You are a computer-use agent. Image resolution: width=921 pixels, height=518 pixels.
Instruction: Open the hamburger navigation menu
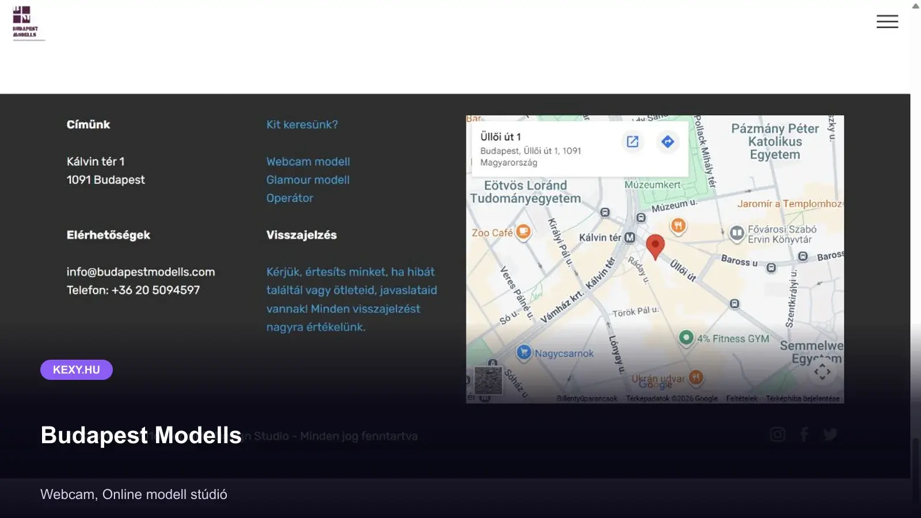pyautogui.click(x=887, y=21)
